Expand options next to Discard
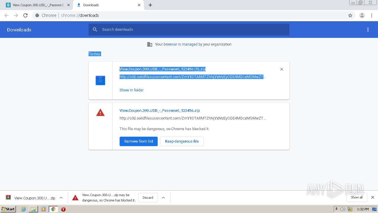This screenshot has width=378, height=213. click(163, 198)
